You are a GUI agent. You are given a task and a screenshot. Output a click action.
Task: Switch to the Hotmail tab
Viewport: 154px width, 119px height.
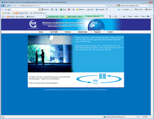(x=16, y=17)
